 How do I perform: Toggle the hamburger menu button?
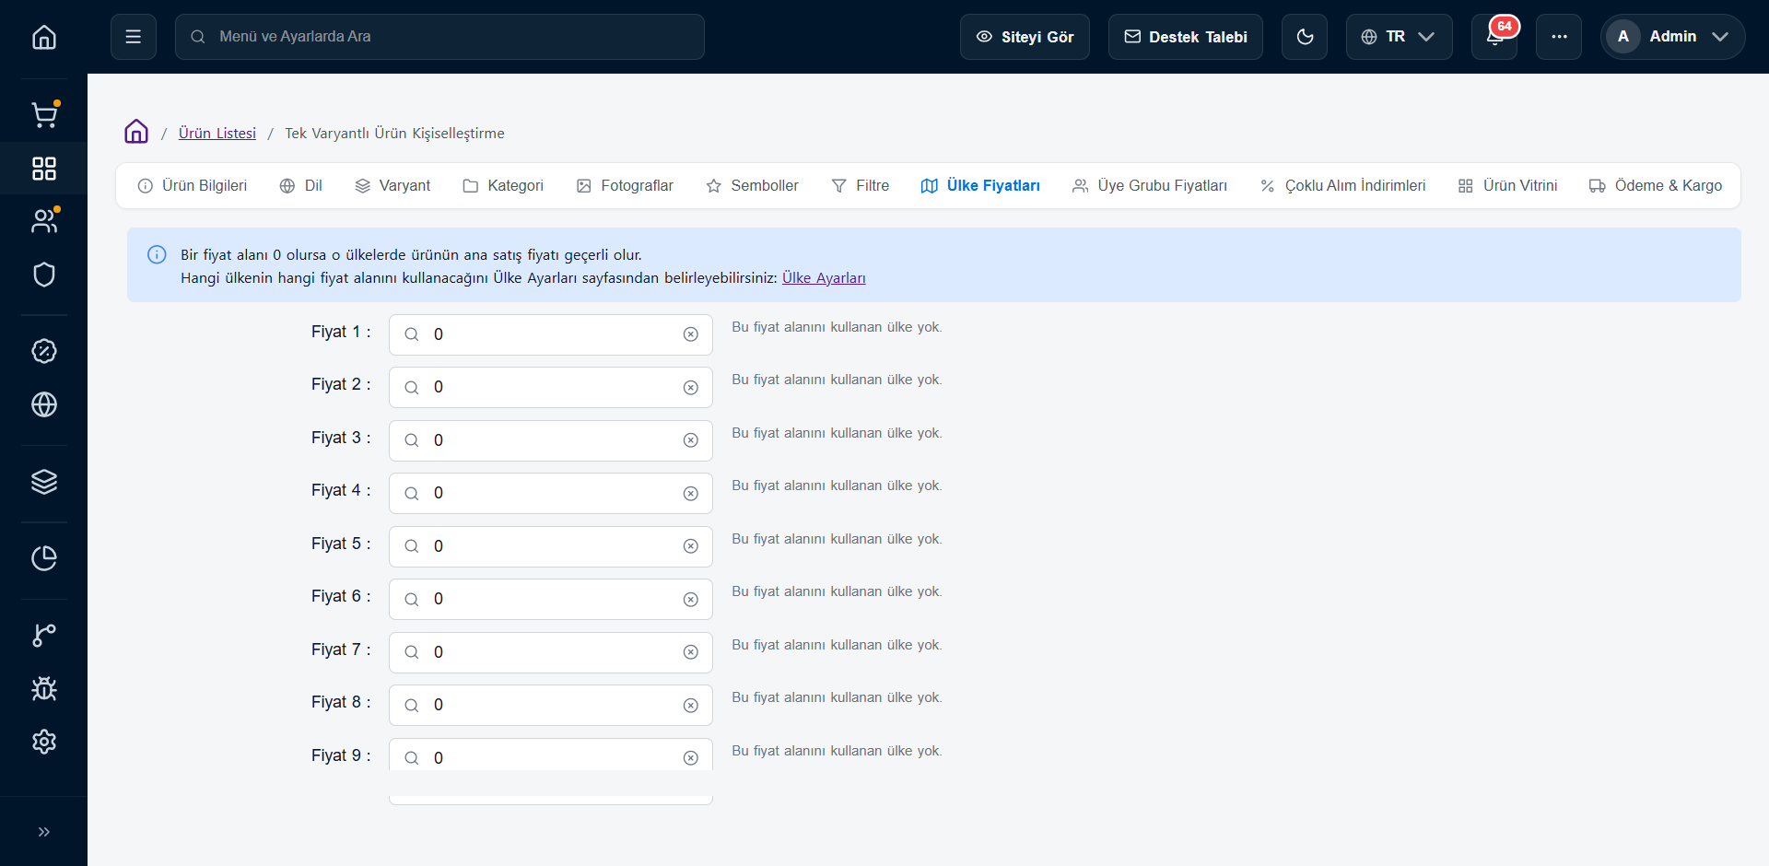coord(134,37)
